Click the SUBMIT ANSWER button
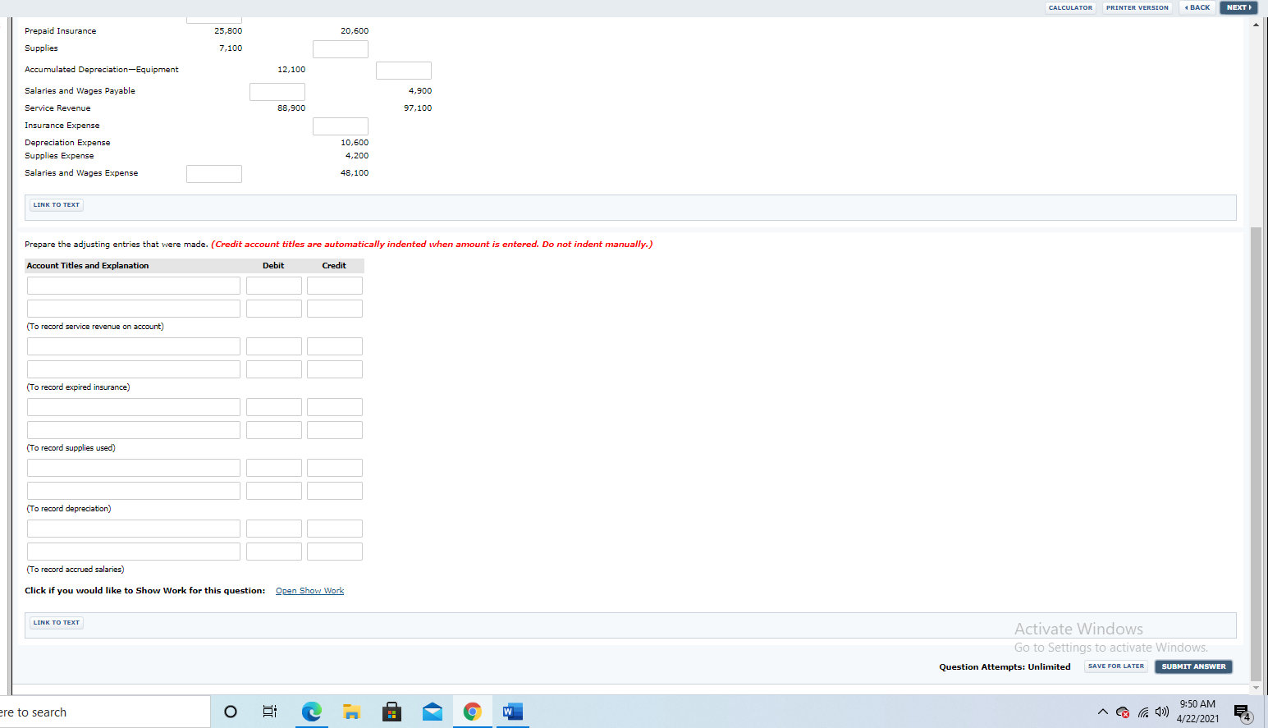The height and width of the screenshot is (728, 1268). tap(1193, 666)
